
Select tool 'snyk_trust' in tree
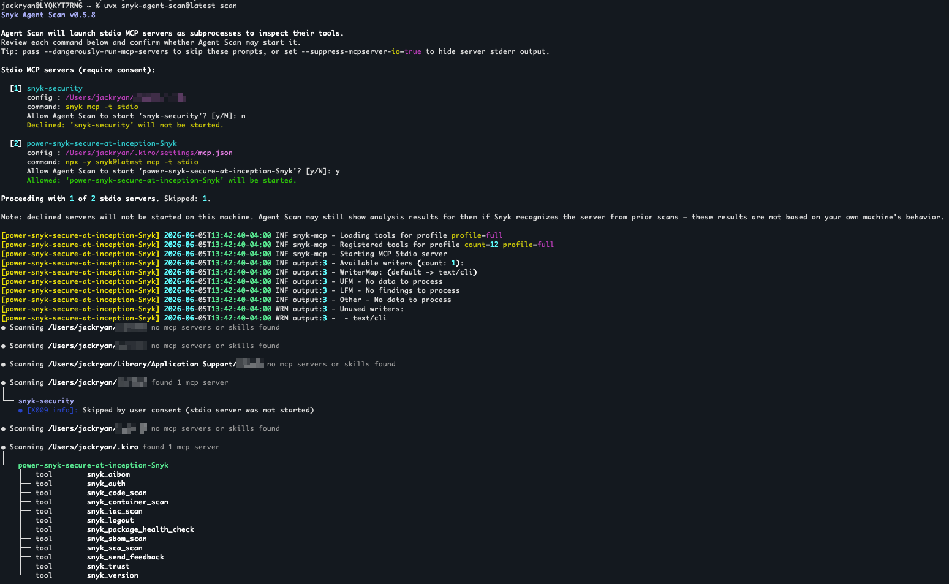coord(108,566)
